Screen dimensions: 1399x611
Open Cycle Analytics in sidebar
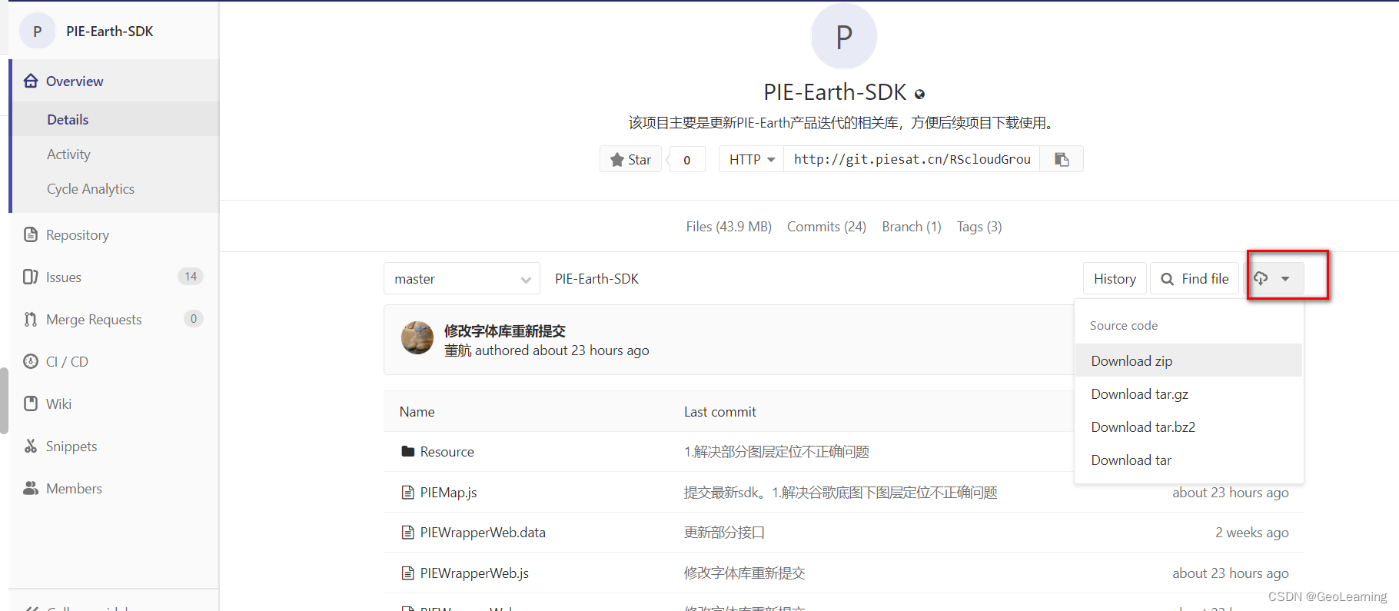tap(91, 188)
